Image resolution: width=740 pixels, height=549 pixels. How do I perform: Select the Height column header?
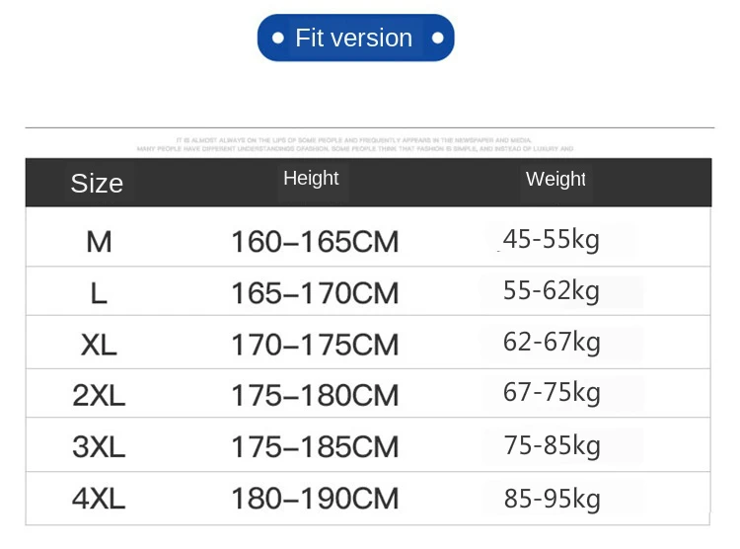[x=311, y=179]
